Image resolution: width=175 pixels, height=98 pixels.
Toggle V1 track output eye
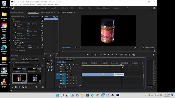pos(71,74)
